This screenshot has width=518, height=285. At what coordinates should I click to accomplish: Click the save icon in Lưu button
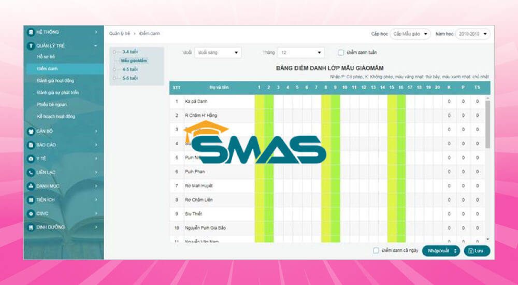click(471, 251)
